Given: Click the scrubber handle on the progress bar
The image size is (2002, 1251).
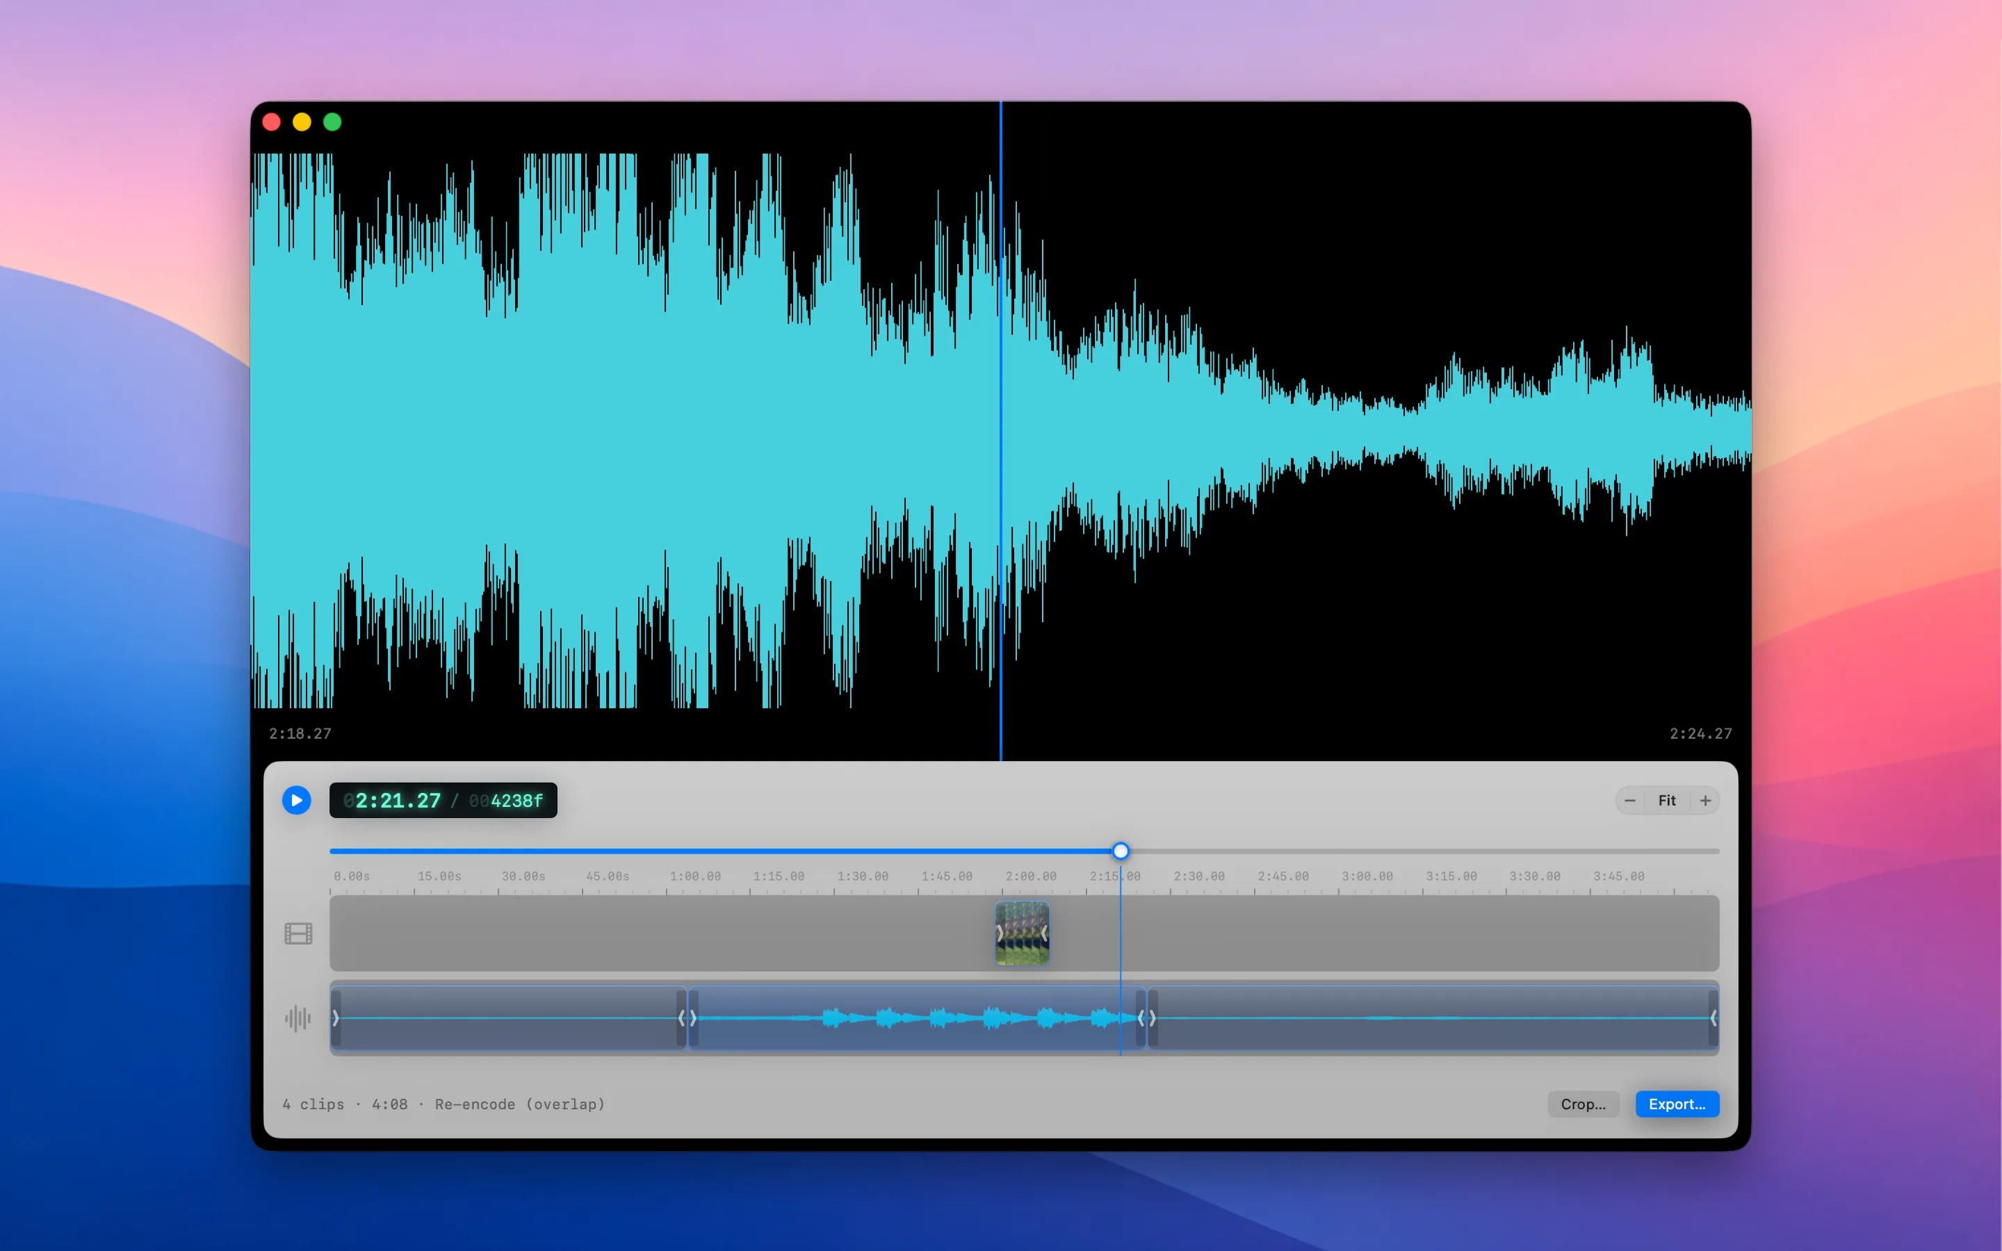Looking at the screenshot, I should [1120, 851].
